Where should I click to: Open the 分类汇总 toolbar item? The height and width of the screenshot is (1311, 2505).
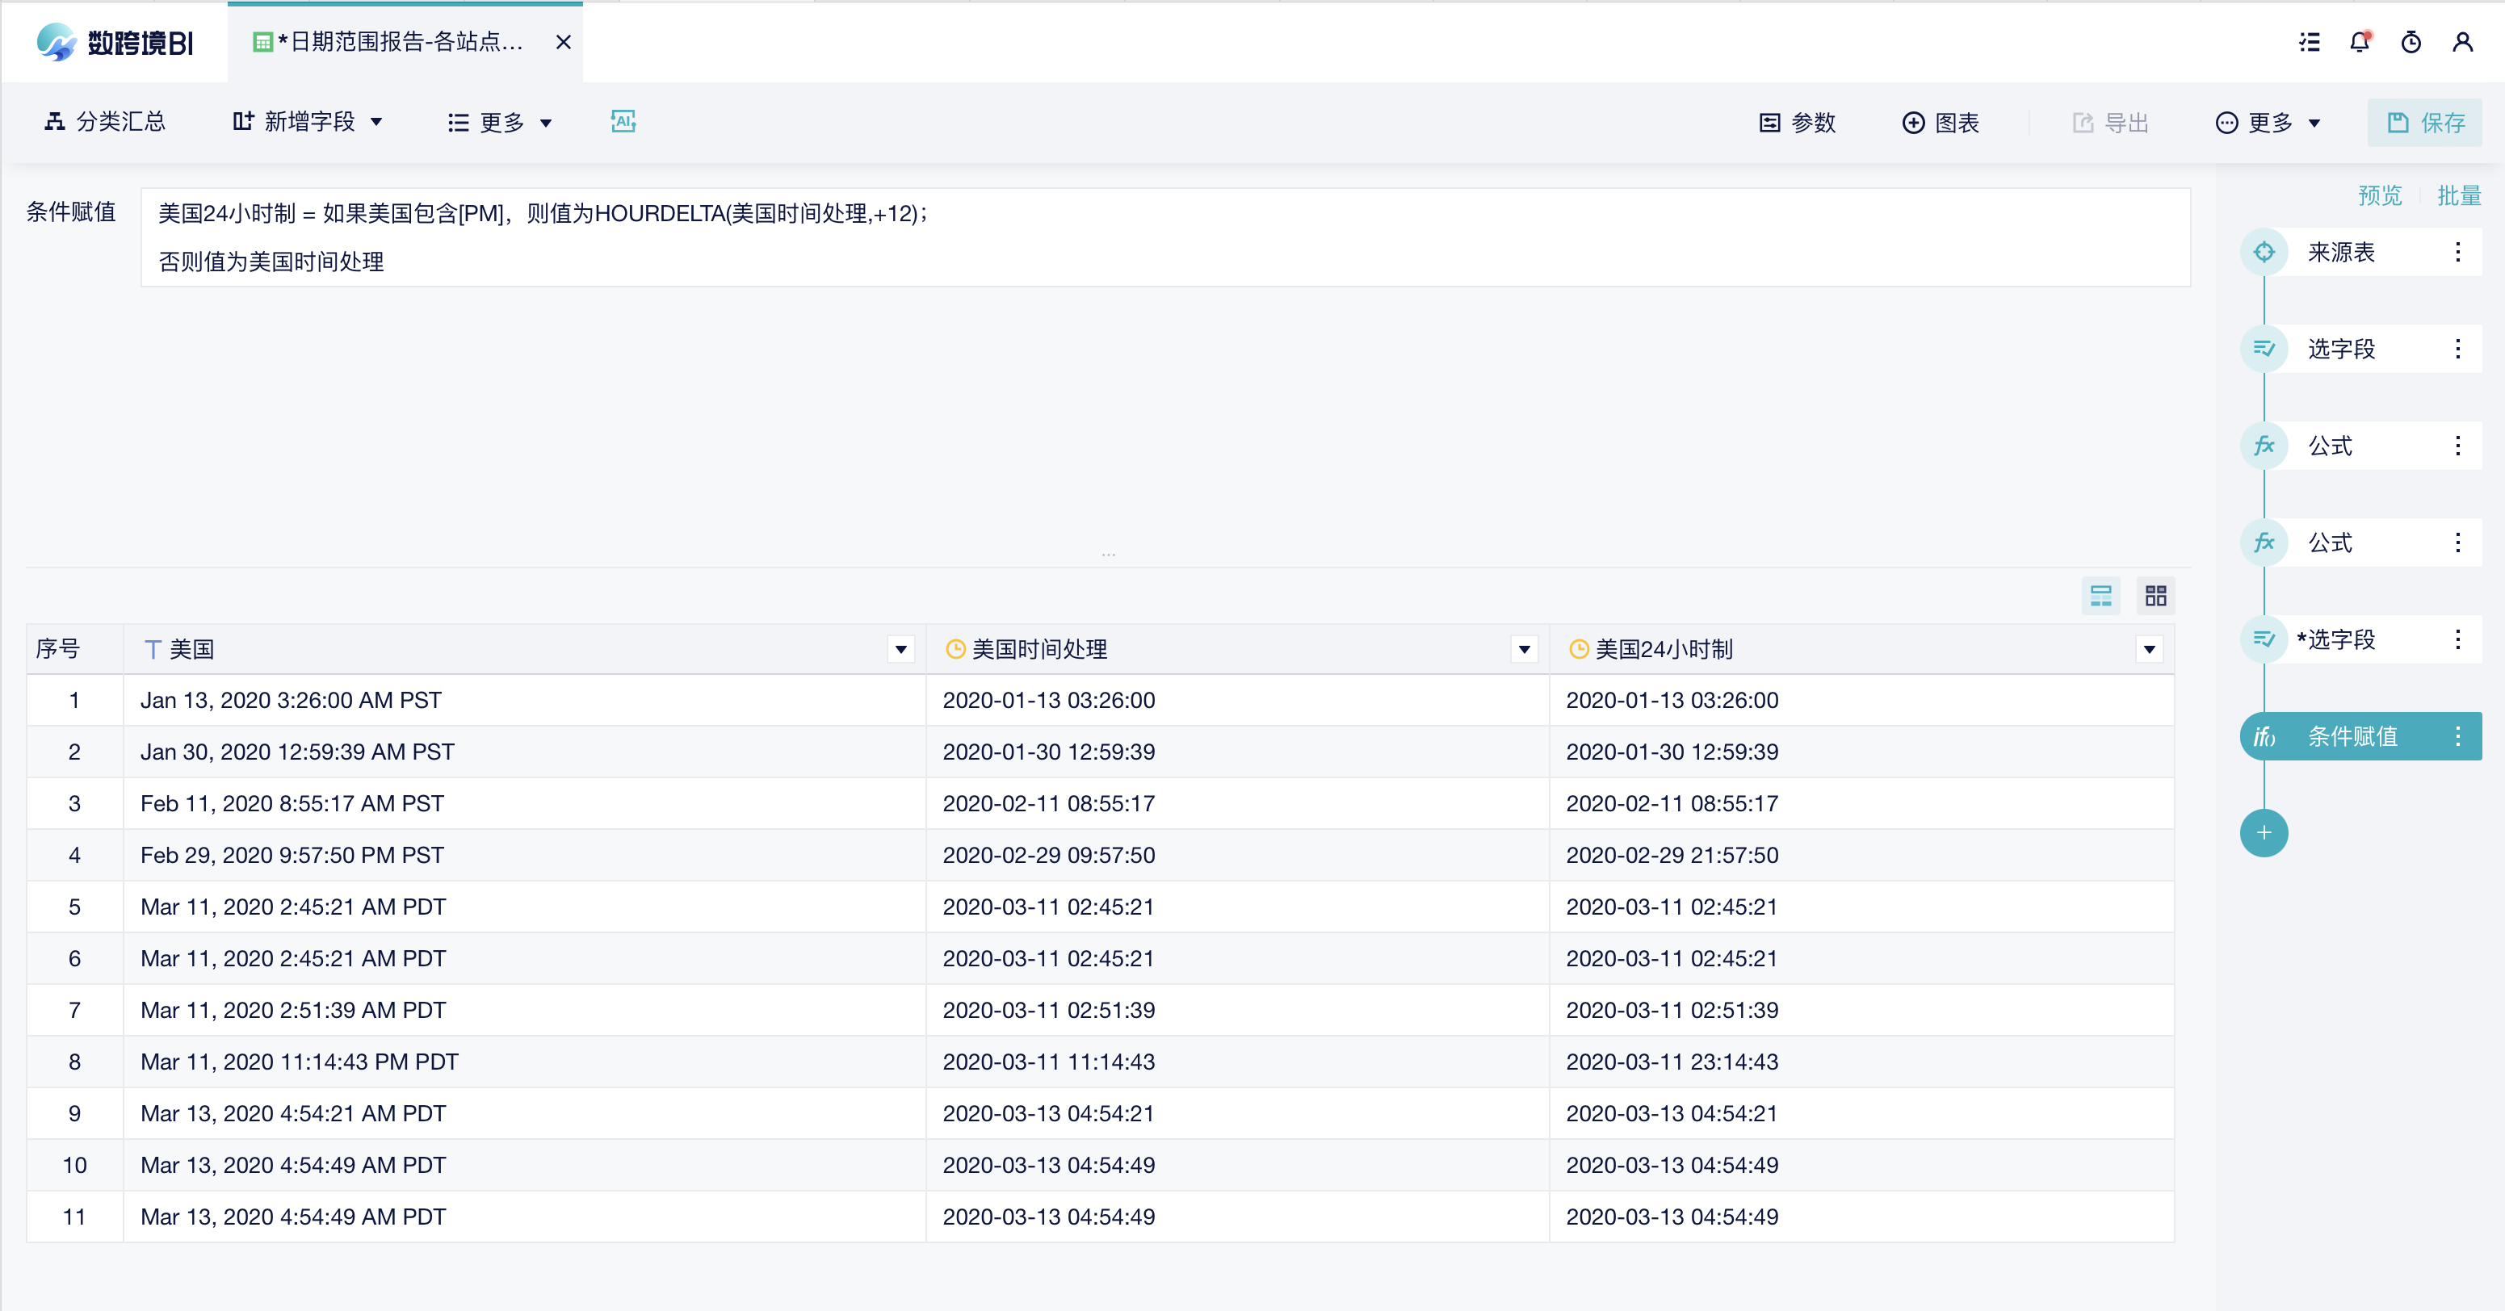(105, 121)
